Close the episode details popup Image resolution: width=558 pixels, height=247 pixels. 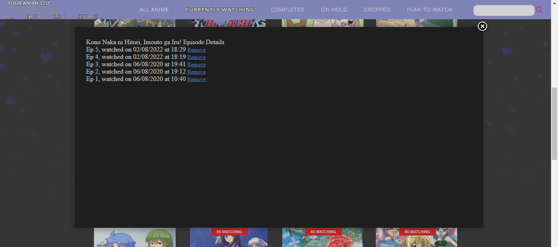coord(482,26)
